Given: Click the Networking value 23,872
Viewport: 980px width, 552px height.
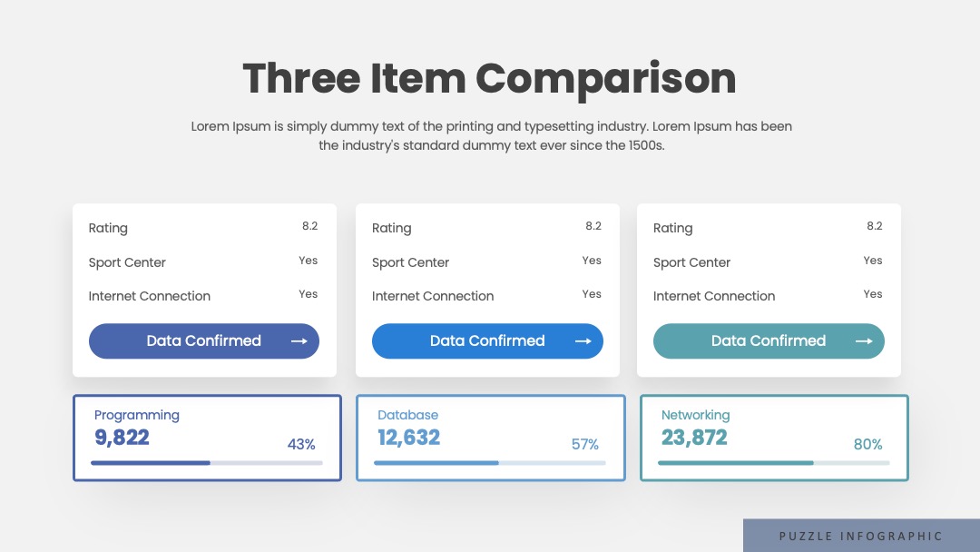Looking at the screenshot, I should pyautogui.click(x=694, y=438).
